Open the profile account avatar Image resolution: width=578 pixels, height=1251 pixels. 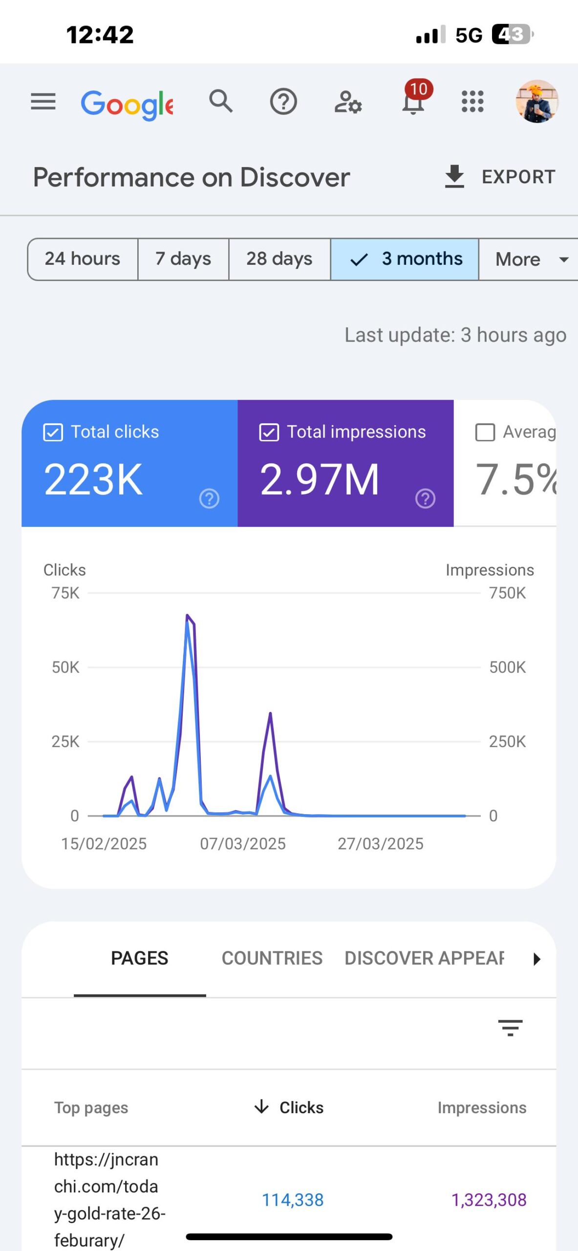537,101
